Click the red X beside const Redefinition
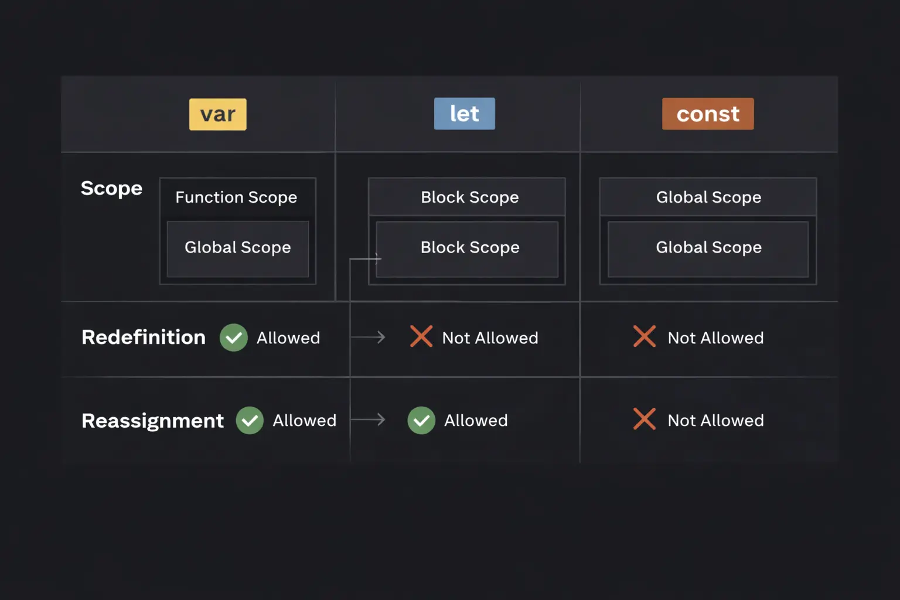Viewport: 900px width, 600px height. pyautogui.click(x=644, y=337)
